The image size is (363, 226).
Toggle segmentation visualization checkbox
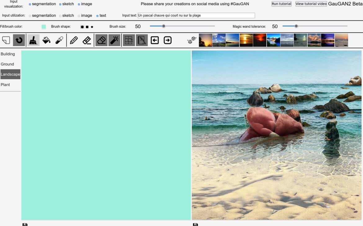pyautogui.click(x=30, y=4)
